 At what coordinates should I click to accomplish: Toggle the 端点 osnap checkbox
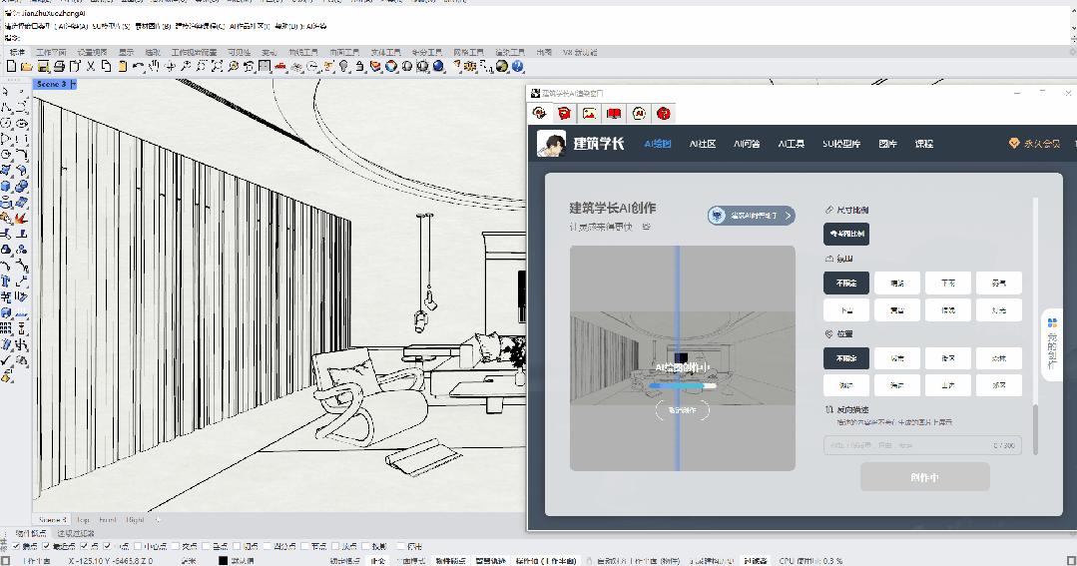point(16,547)
